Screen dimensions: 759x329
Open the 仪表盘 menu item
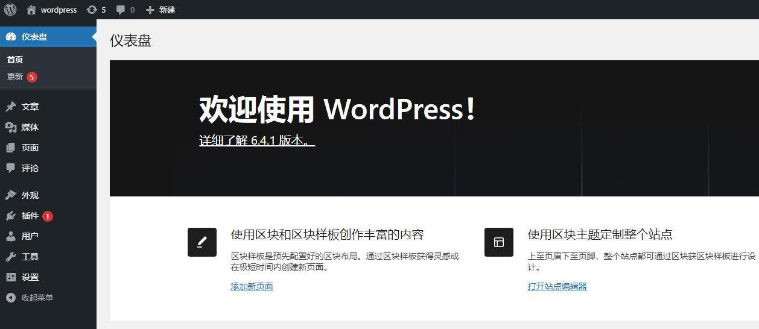pyautogui.click(x=48, y=37)
